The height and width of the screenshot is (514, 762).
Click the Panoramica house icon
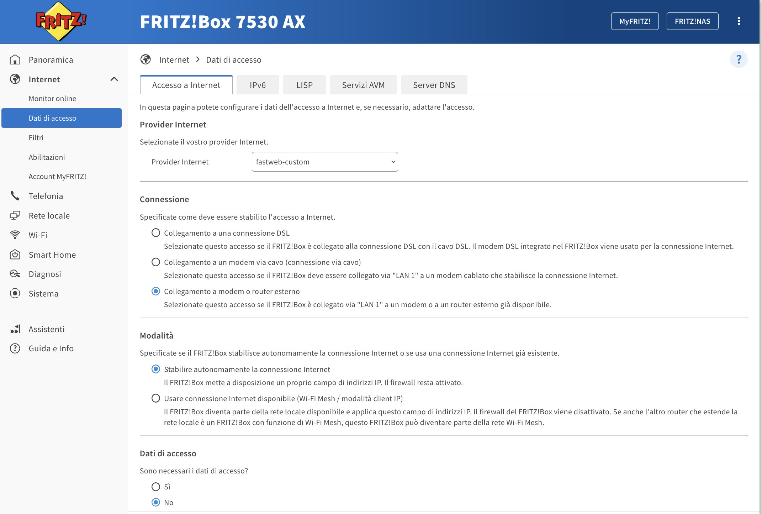click(x=15, y=60)
